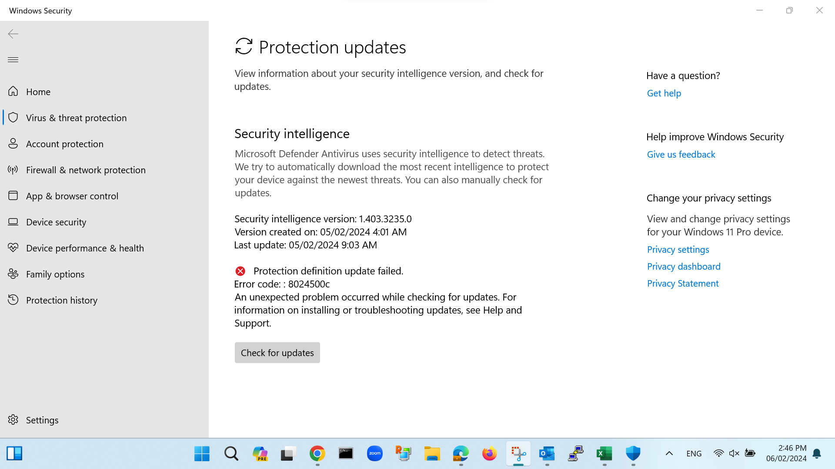The width and height of the screenshot is (835, 469).
Task: Open the Privacy Statement link
Action: click(x=683, y=284)
